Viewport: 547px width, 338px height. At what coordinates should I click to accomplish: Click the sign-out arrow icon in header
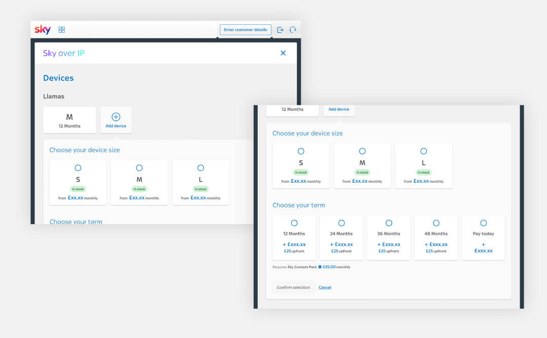(280, 30)
